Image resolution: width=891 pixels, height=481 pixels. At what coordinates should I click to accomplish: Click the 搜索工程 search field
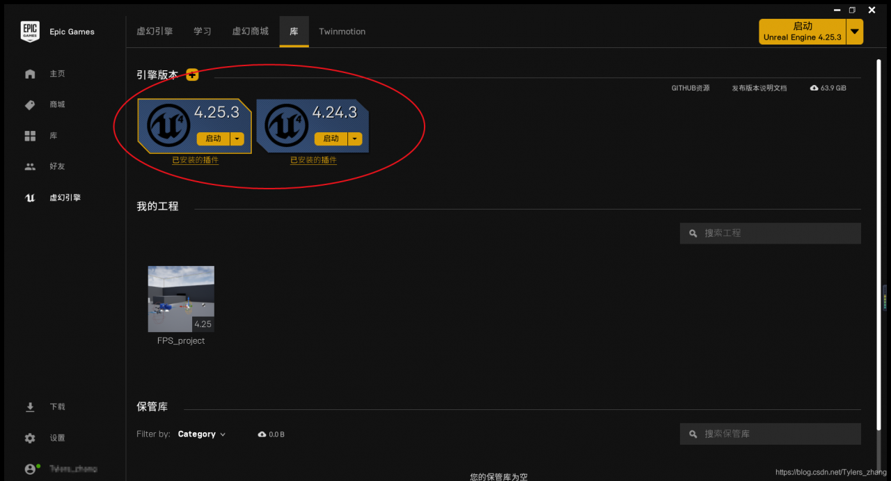pos(771,233)
